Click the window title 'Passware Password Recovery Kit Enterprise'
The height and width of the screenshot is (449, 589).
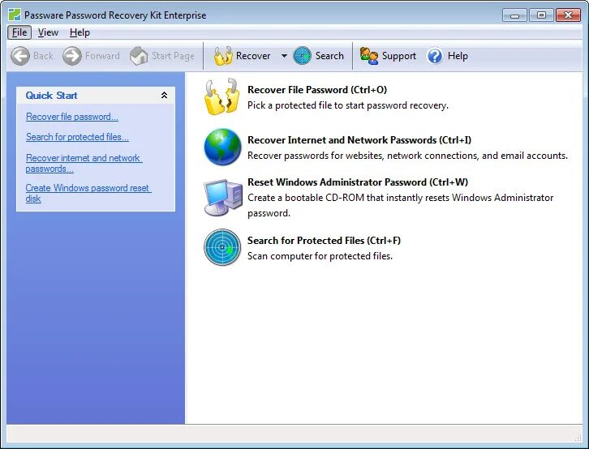pos(115,15)
